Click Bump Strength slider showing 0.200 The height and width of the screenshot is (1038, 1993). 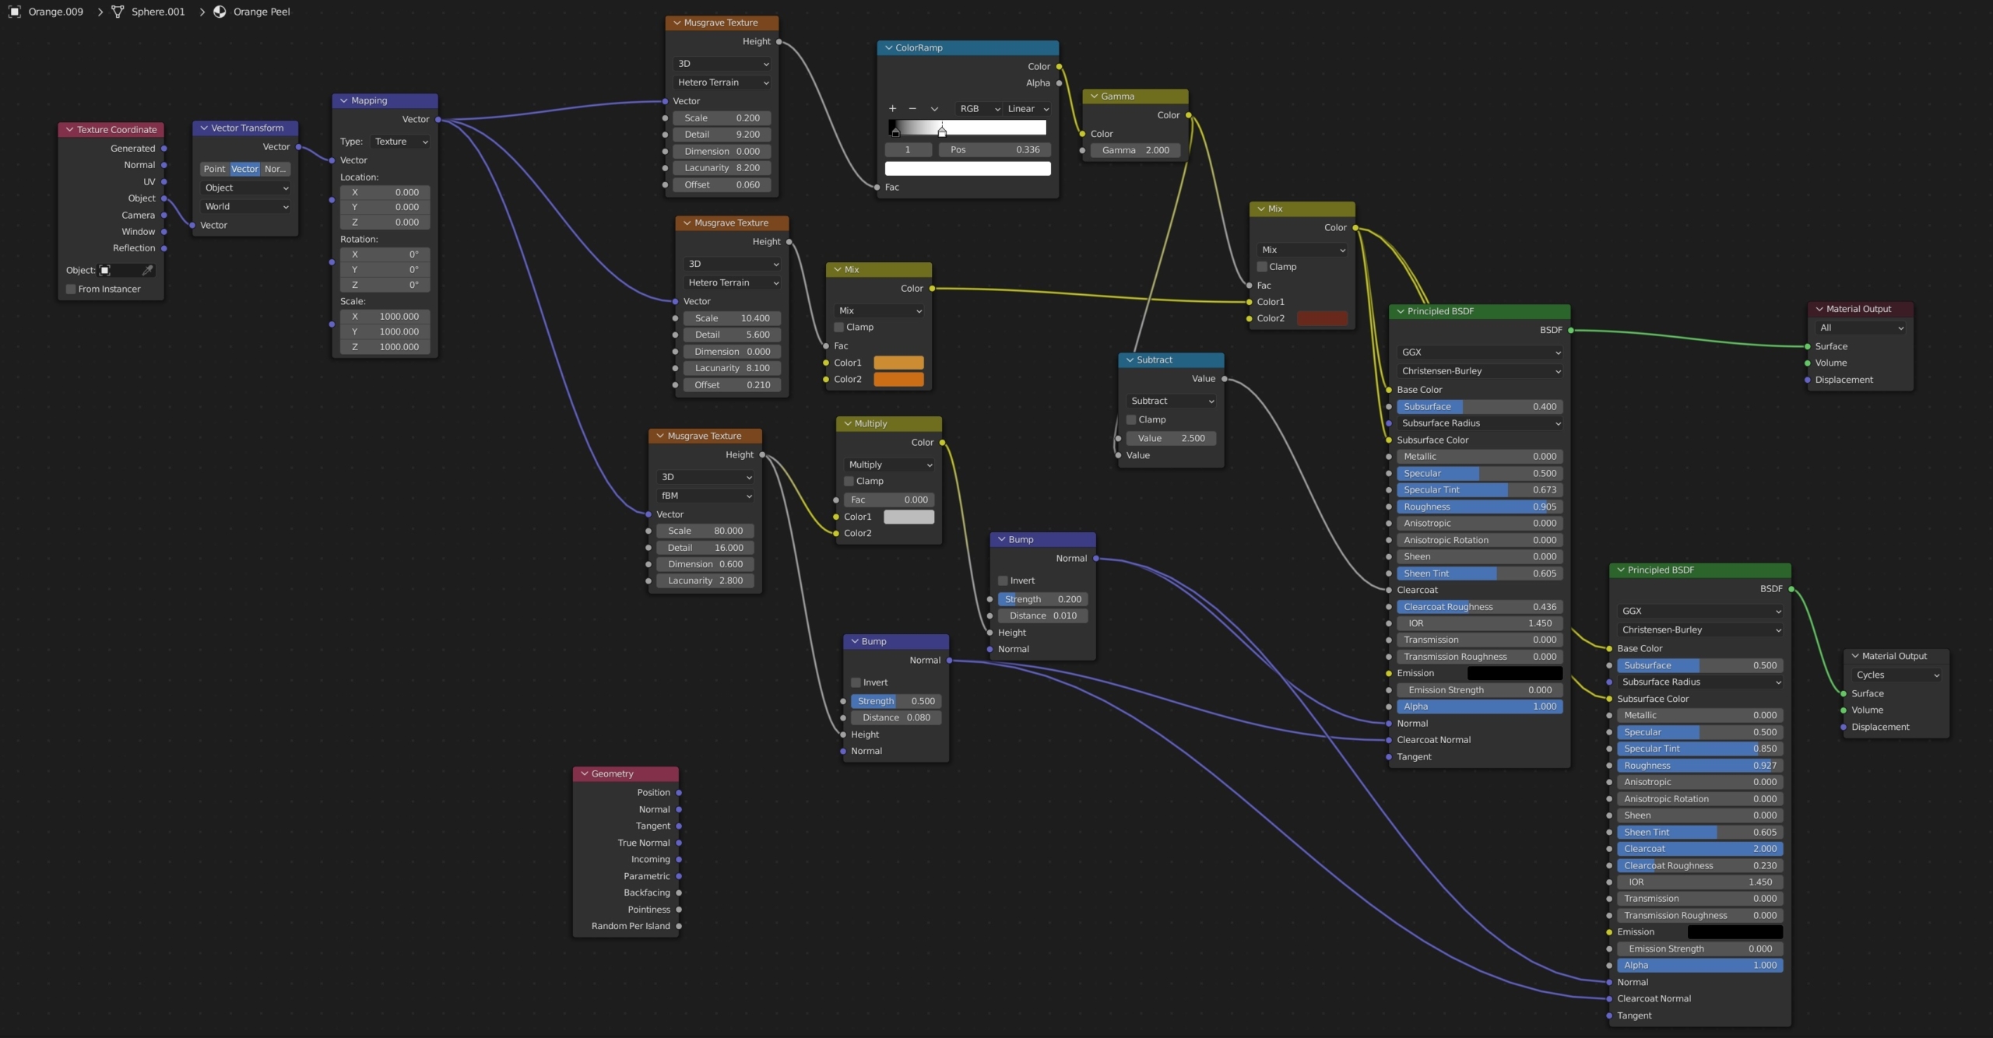pyautogui.click(x=1042, y=600)
